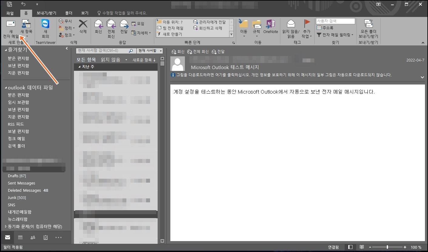Collapse outlook 데이터 파일 tree

(5, 88)
